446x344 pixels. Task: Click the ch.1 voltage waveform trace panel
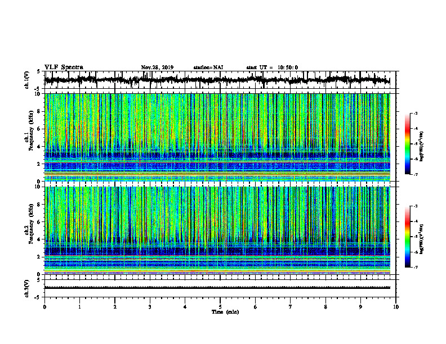tap(220, 80)
